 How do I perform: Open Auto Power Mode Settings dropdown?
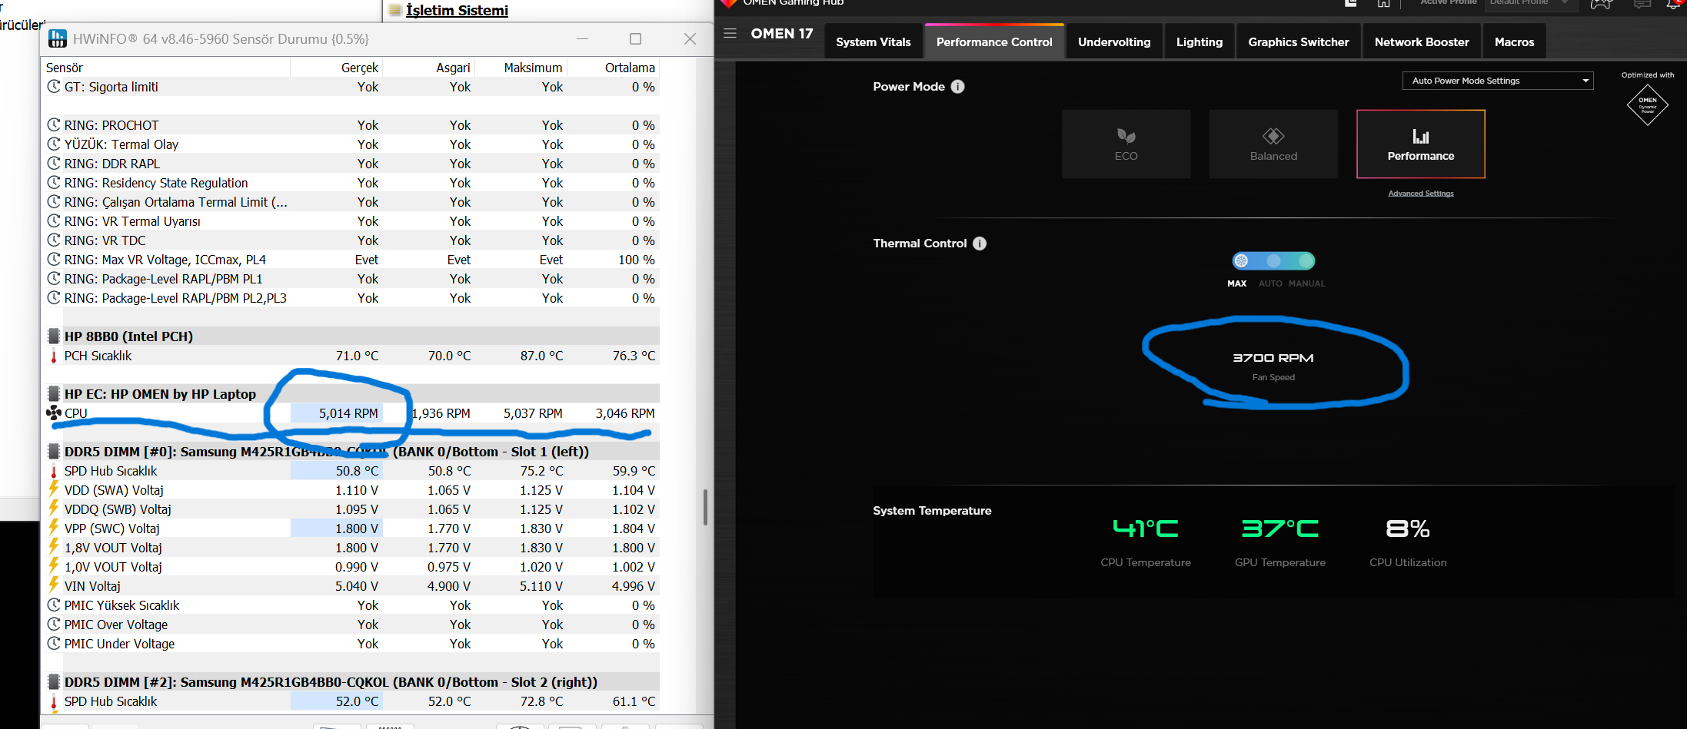[1498, 81]
